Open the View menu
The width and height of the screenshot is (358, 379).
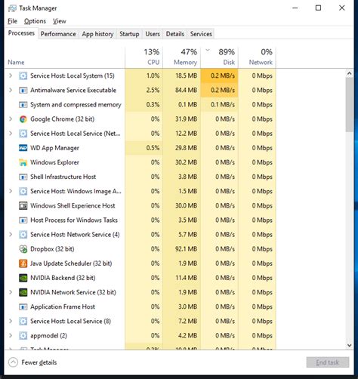point(60,21)
